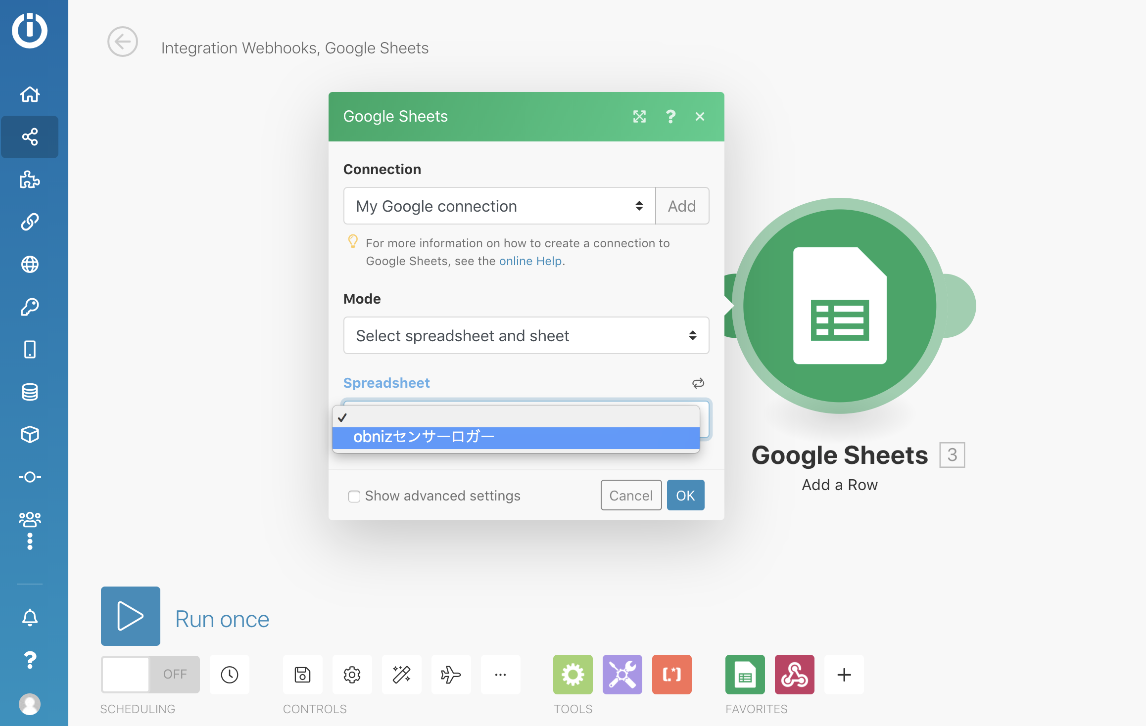1146x726 pixels.
Task: Click the explain flow airplane icon
Action: [451, 675]
